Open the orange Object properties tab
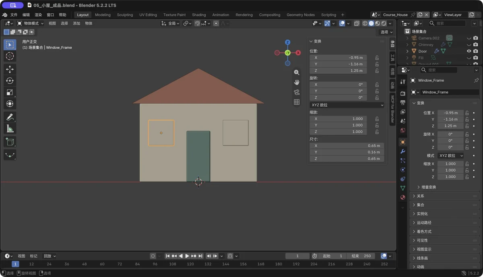 (403, 142)
